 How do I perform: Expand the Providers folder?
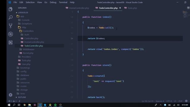26,57
